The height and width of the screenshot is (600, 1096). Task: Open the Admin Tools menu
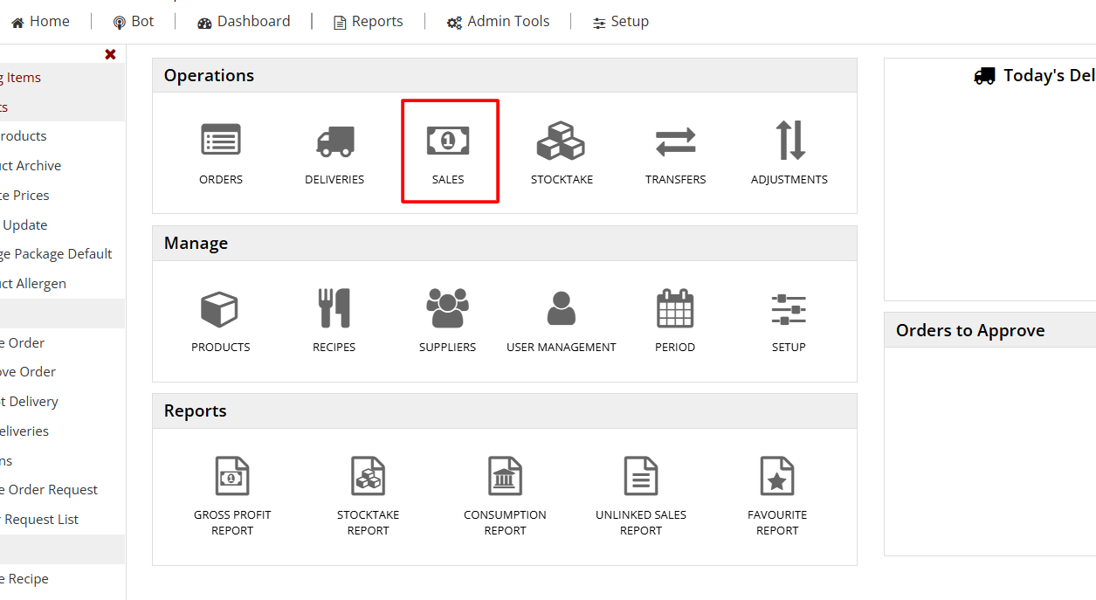[x=498, y=22]
